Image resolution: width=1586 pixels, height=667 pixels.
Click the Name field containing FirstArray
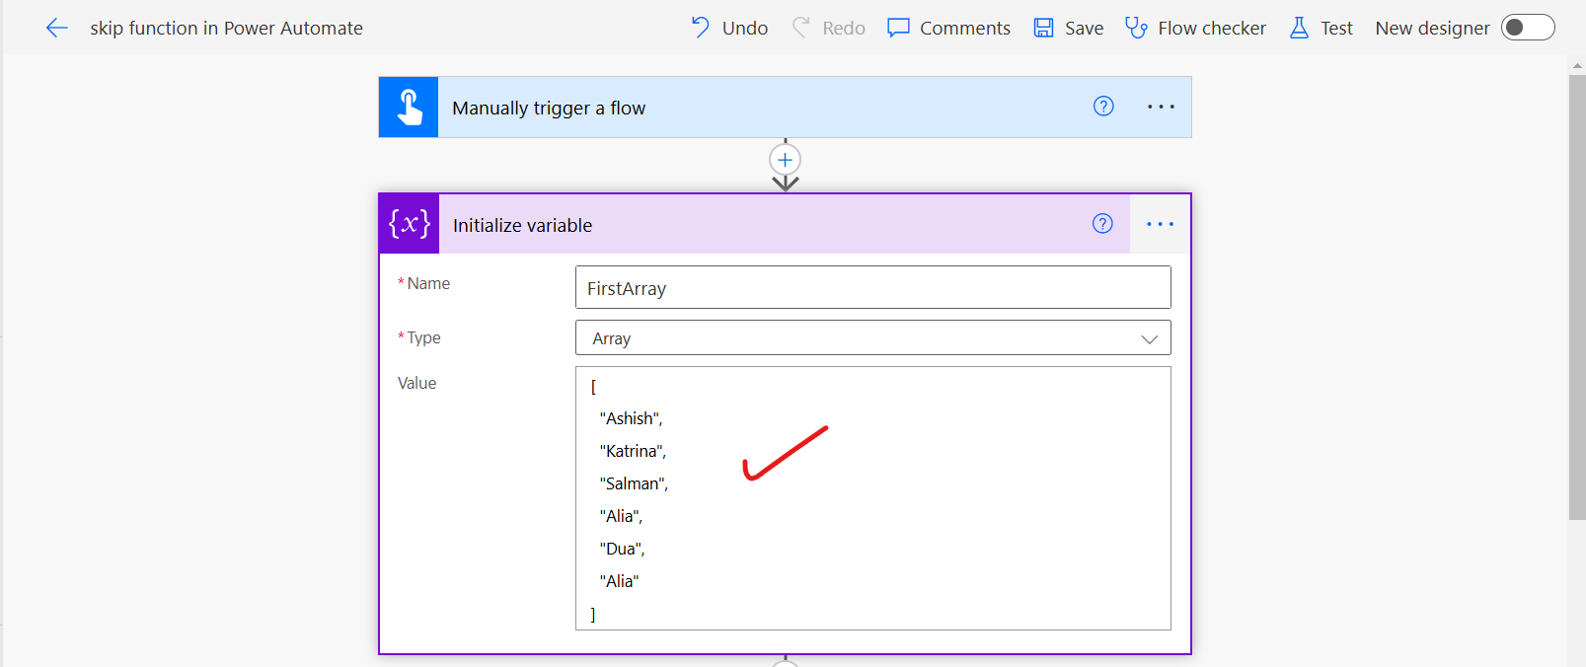point(872,288)
